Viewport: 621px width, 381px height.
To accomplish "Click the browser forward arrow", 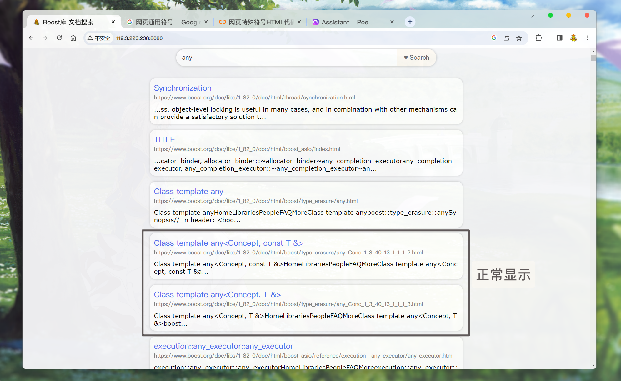I will [x=45, y=38].
